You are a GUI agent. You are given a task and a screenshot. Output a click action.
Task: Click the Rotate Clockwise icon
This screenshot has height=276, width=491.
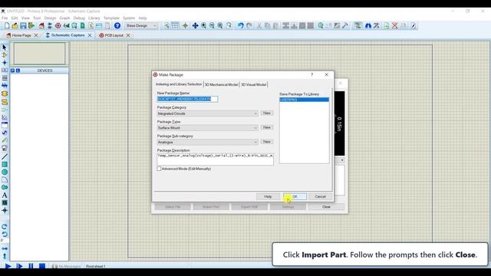click(5, 227)
